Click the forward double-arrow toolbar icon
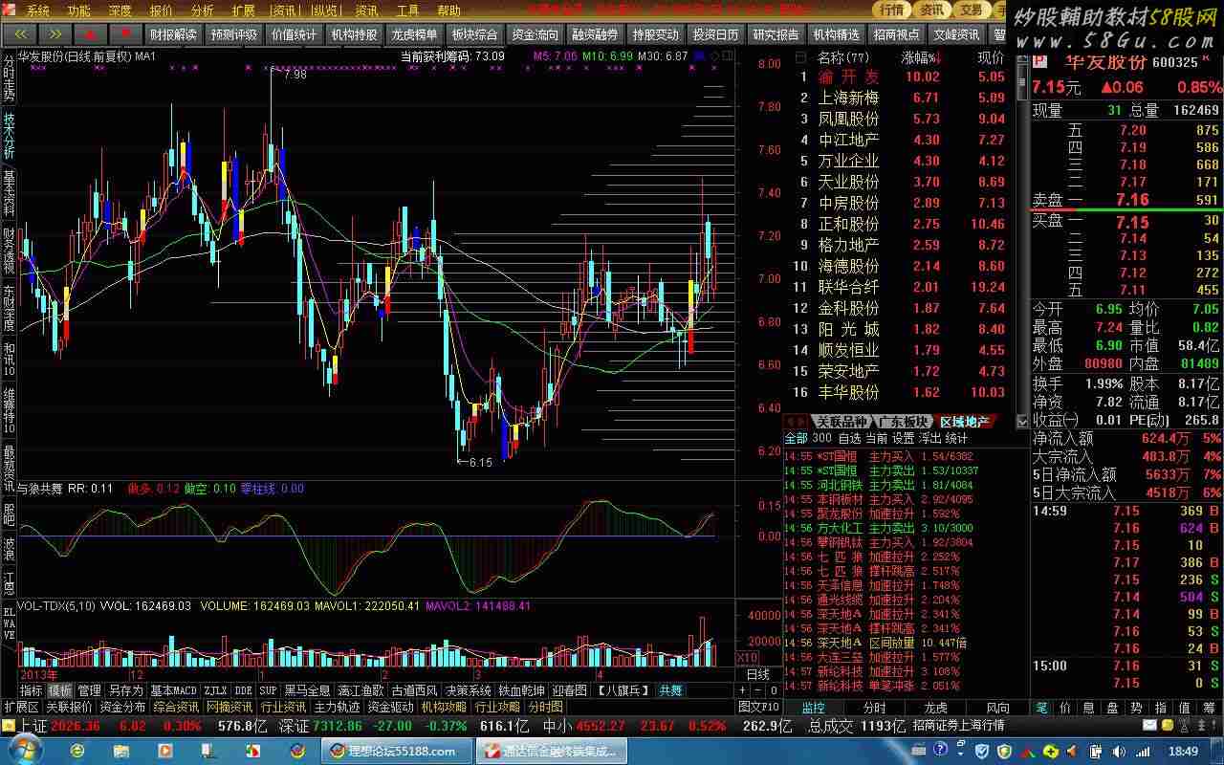This screenshot has height=765, width=1224. click(54, 34)
